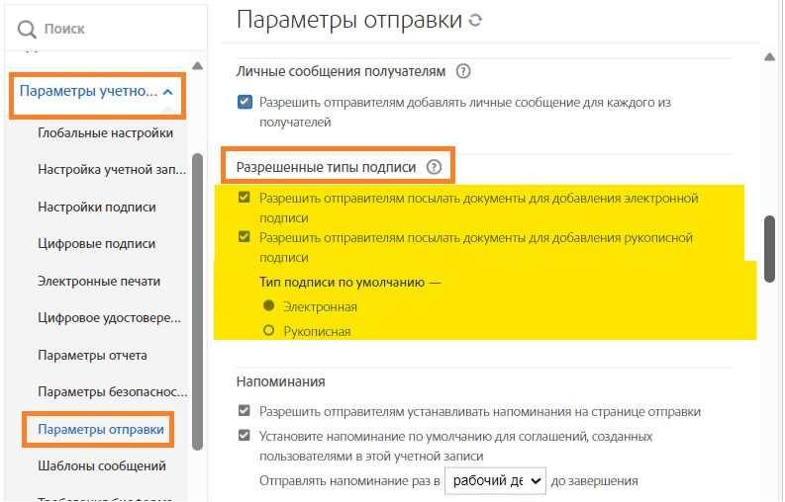This screenshot has width=785, height=502.
Task: Toggle default reminder for agreements checkbox
Action: tap(245, 436)
